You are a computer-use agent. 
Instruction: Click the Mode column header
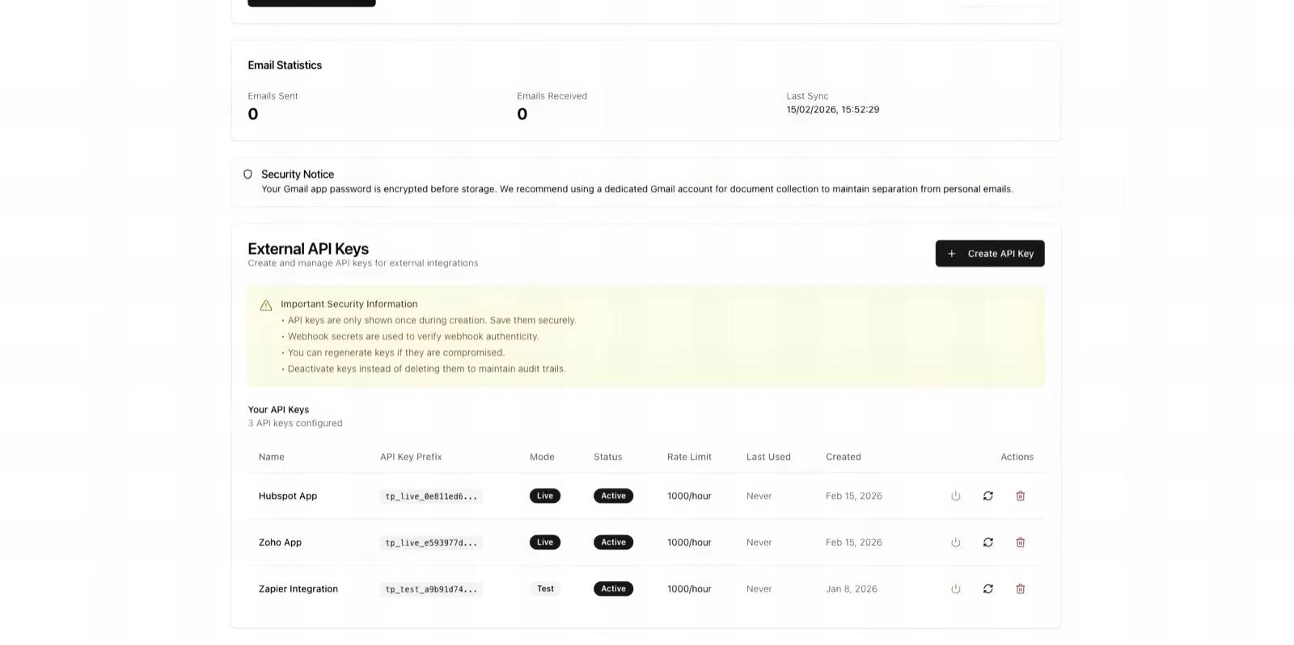[x=542, y=457]
